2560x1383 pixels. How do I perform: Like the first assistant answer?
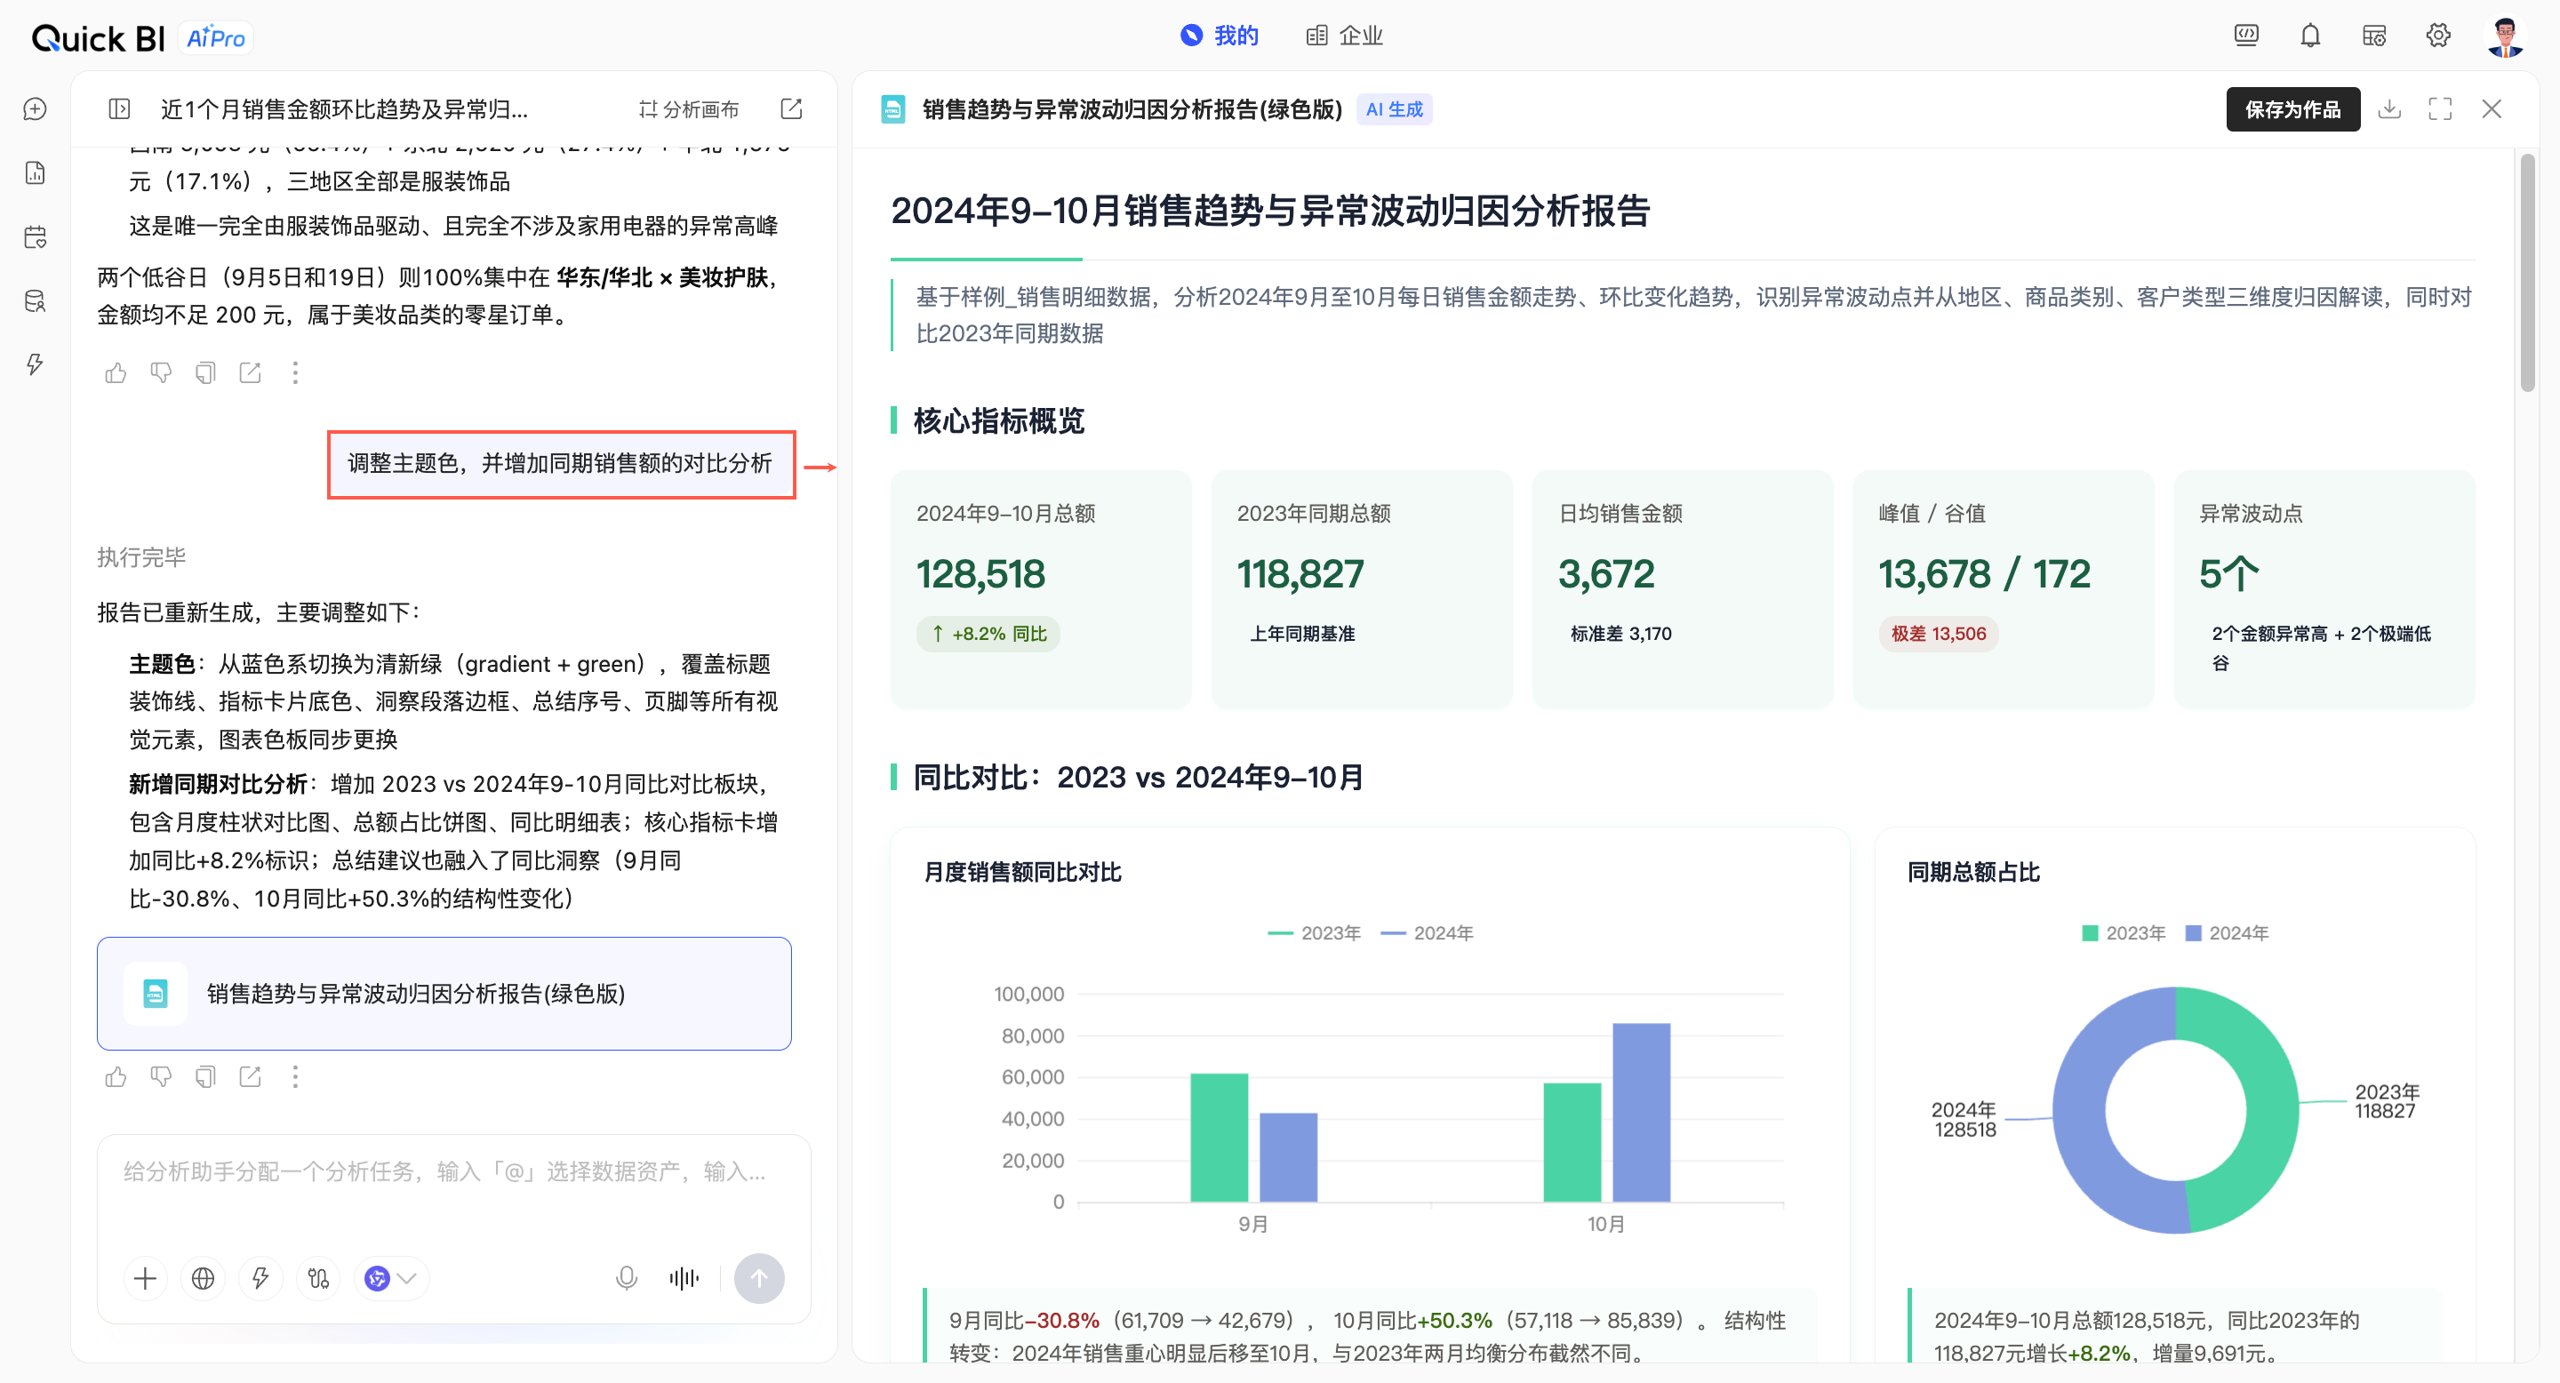[x=116, y=372]
